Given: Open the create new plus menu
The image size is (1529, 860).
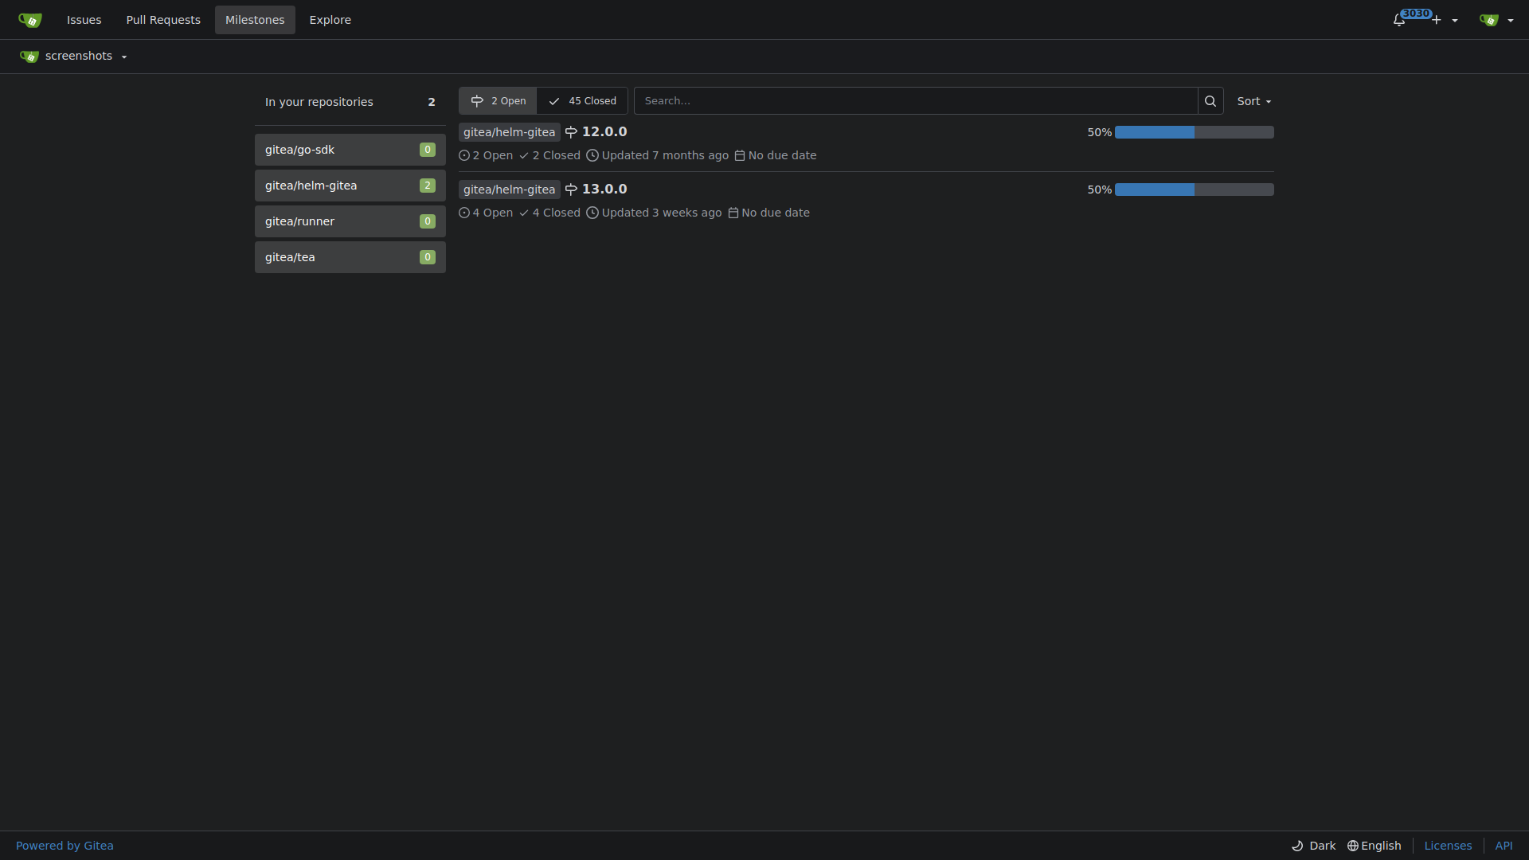Looking at the screenshot, I should (x=1445, y=20).
